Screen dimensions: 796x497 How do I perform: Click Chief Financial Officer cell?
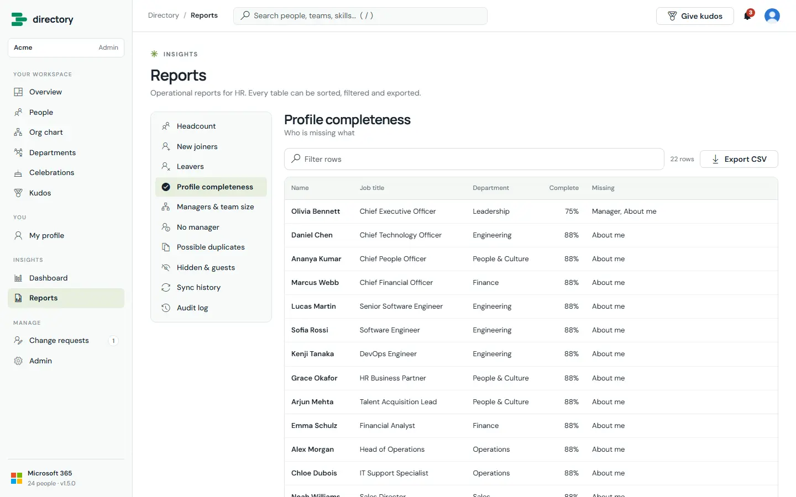tap(396, 283)
